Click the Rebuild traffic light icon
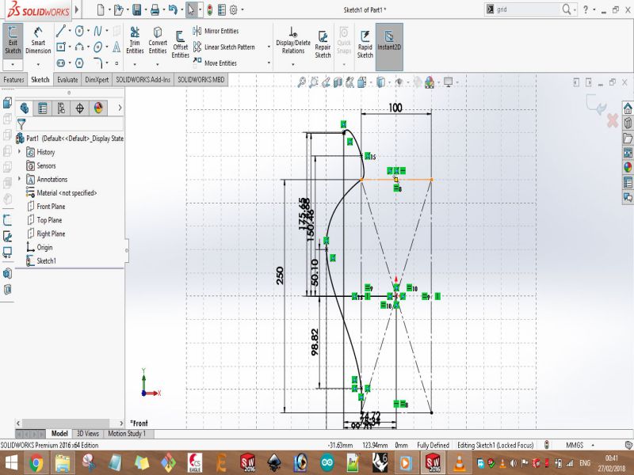Screen dimensions: 634x475 point(209,9)
